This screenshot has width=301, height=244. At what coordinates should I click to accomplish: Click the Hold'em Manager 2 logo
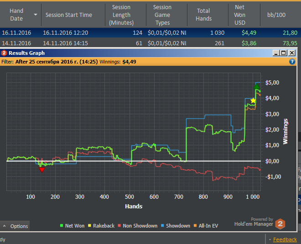280,223
